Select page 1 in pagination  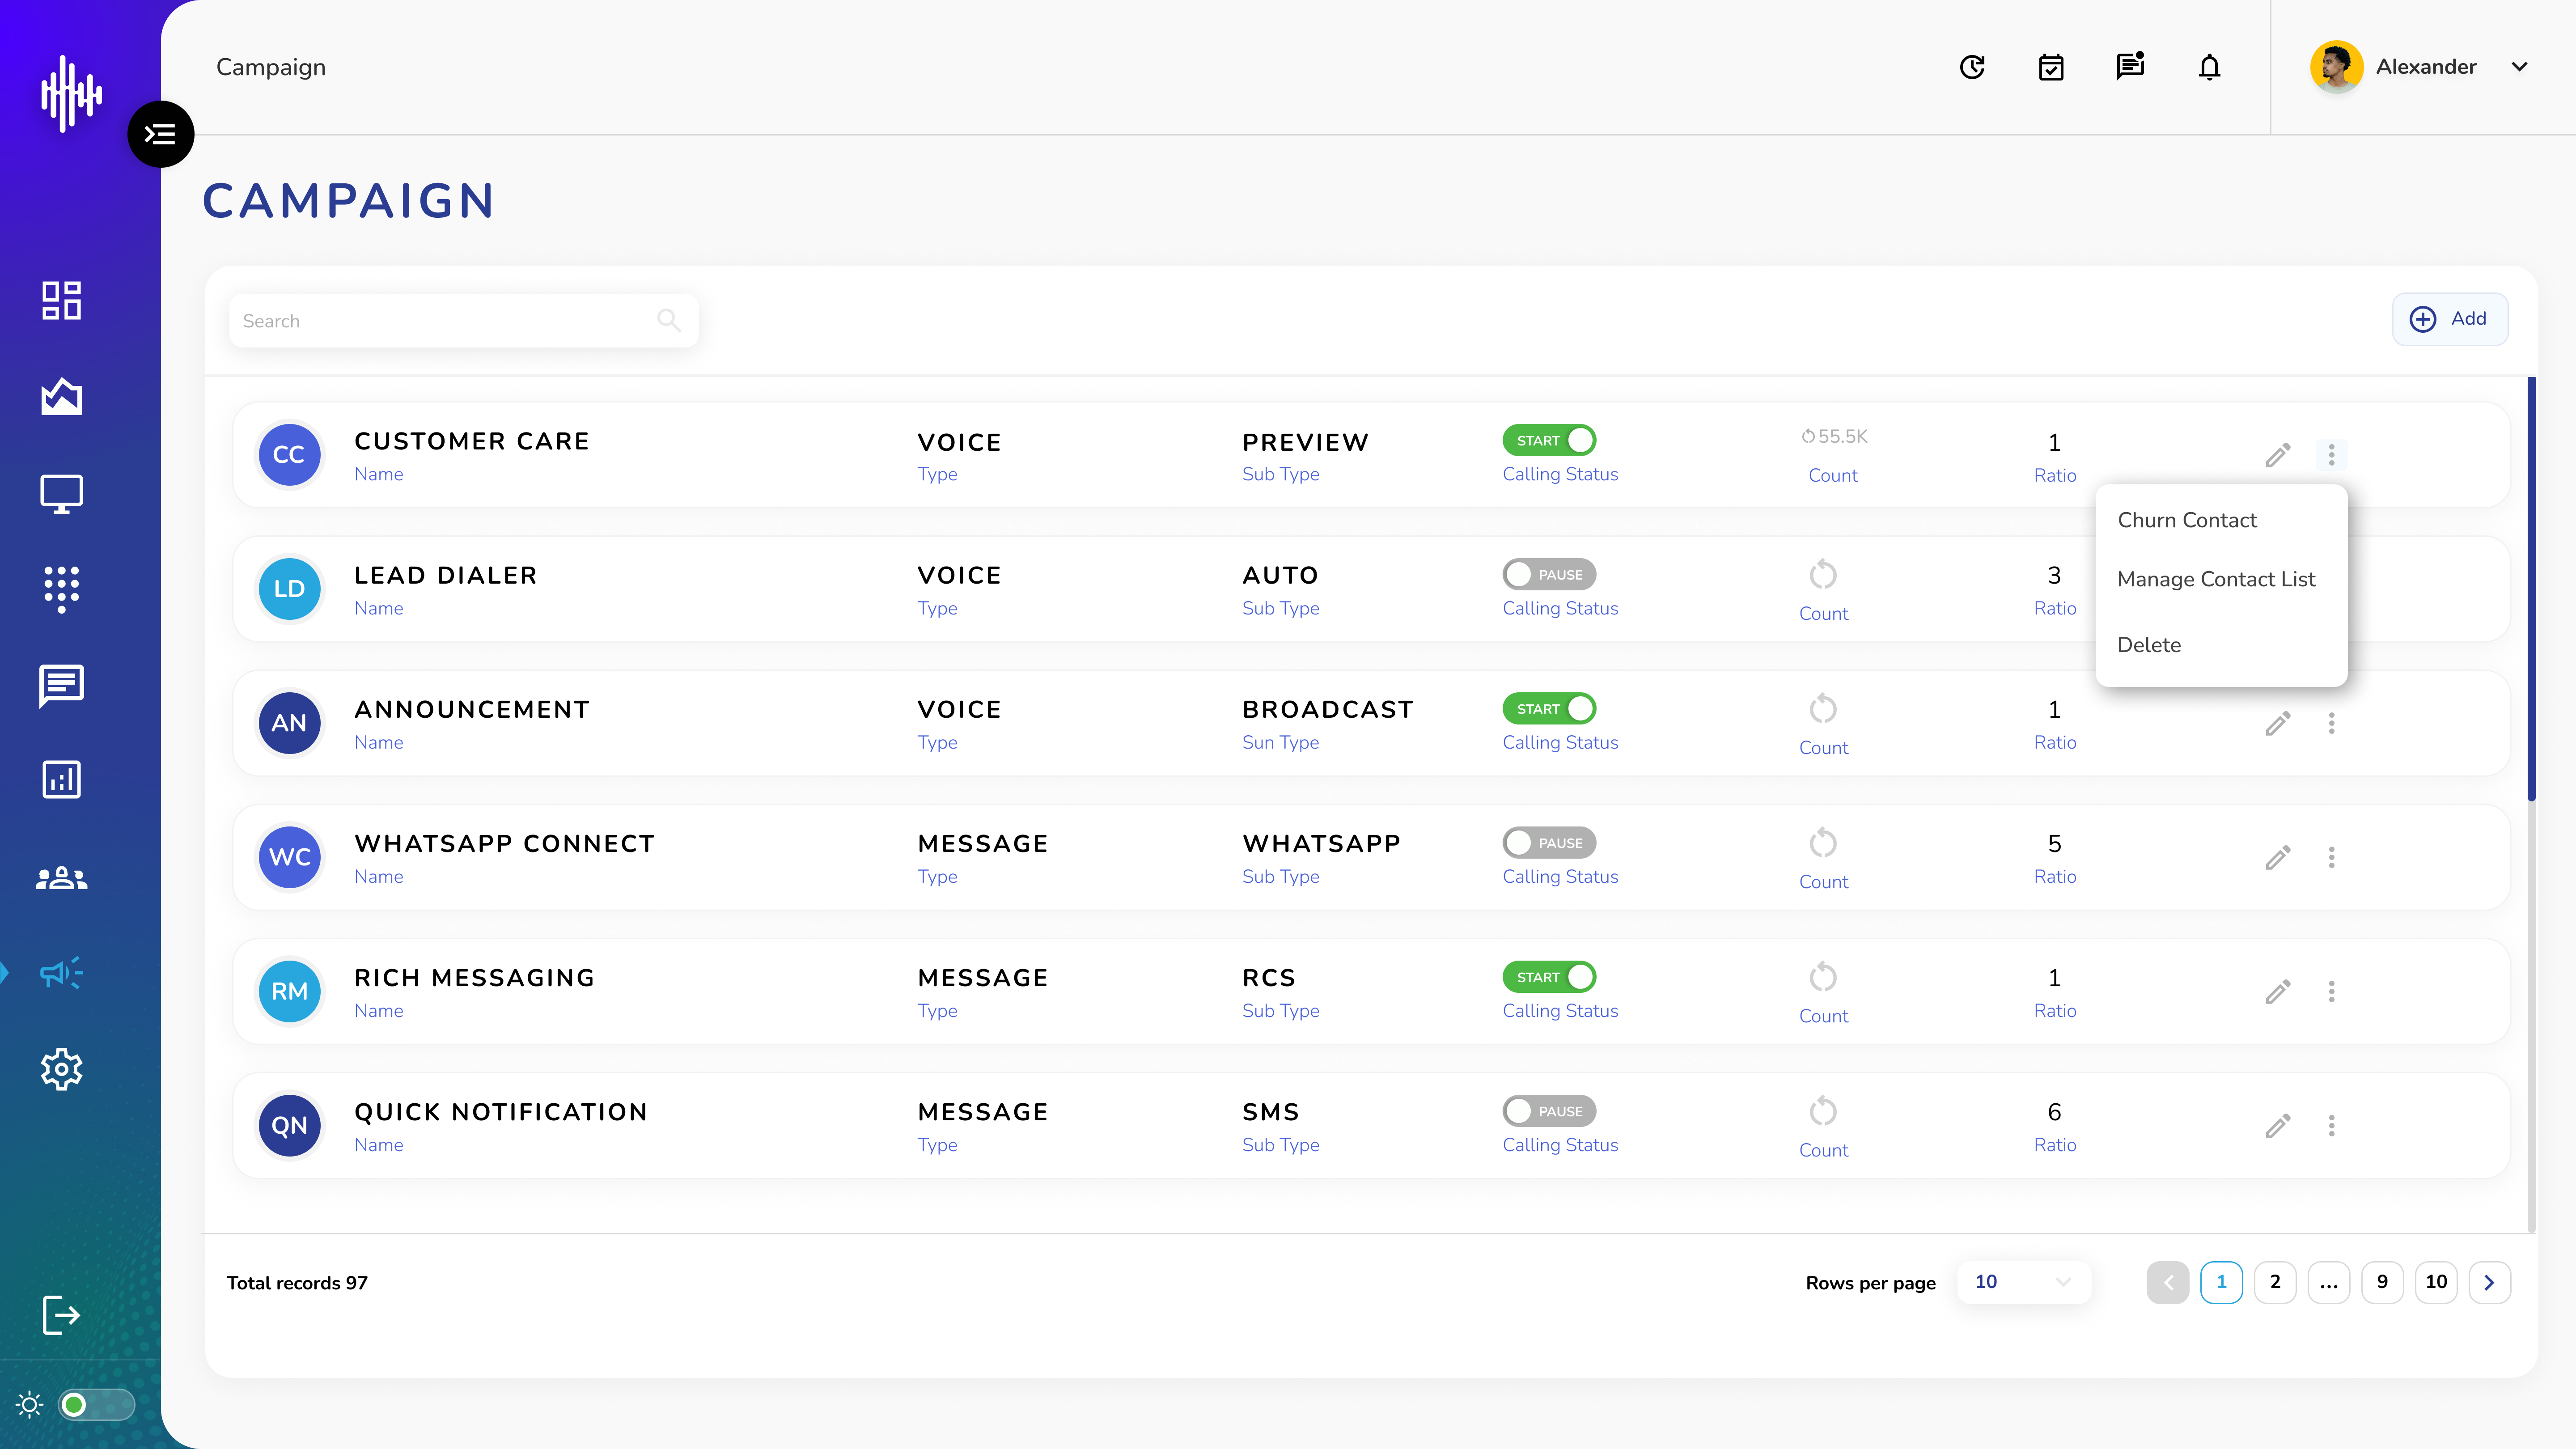(x=2221, y=1282)
